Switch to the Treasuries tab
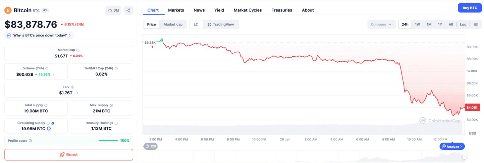The image size is (484, 163). pos(282,10)
